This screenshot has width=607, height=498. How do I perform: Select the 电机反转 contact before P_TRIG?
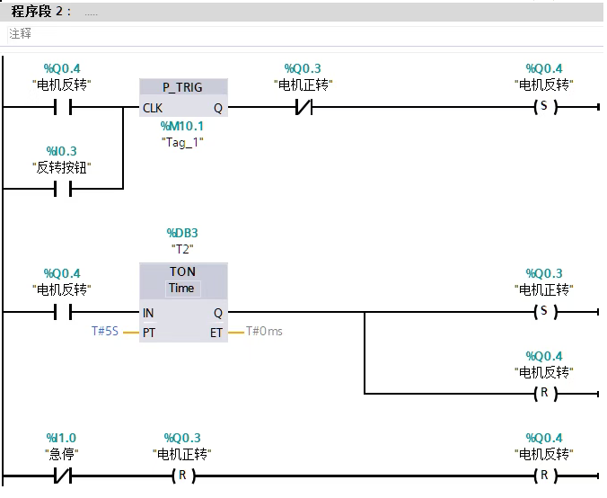(x=63, y=108)
